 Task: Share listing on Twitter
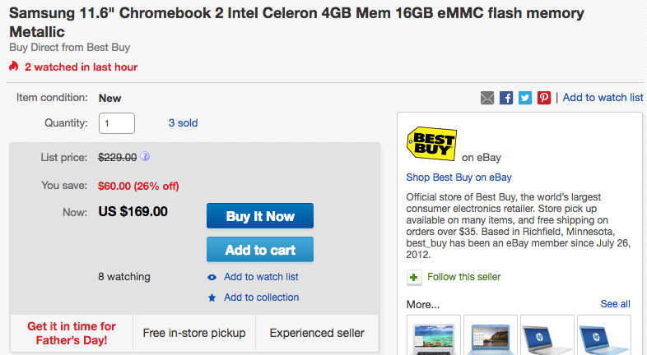[525, 98]
